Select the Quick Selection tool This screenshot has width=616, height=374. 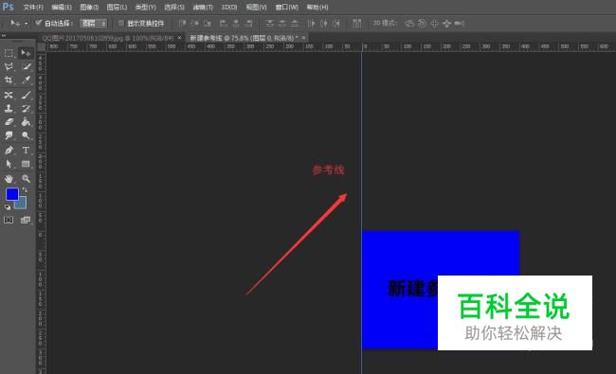[26, 66]
